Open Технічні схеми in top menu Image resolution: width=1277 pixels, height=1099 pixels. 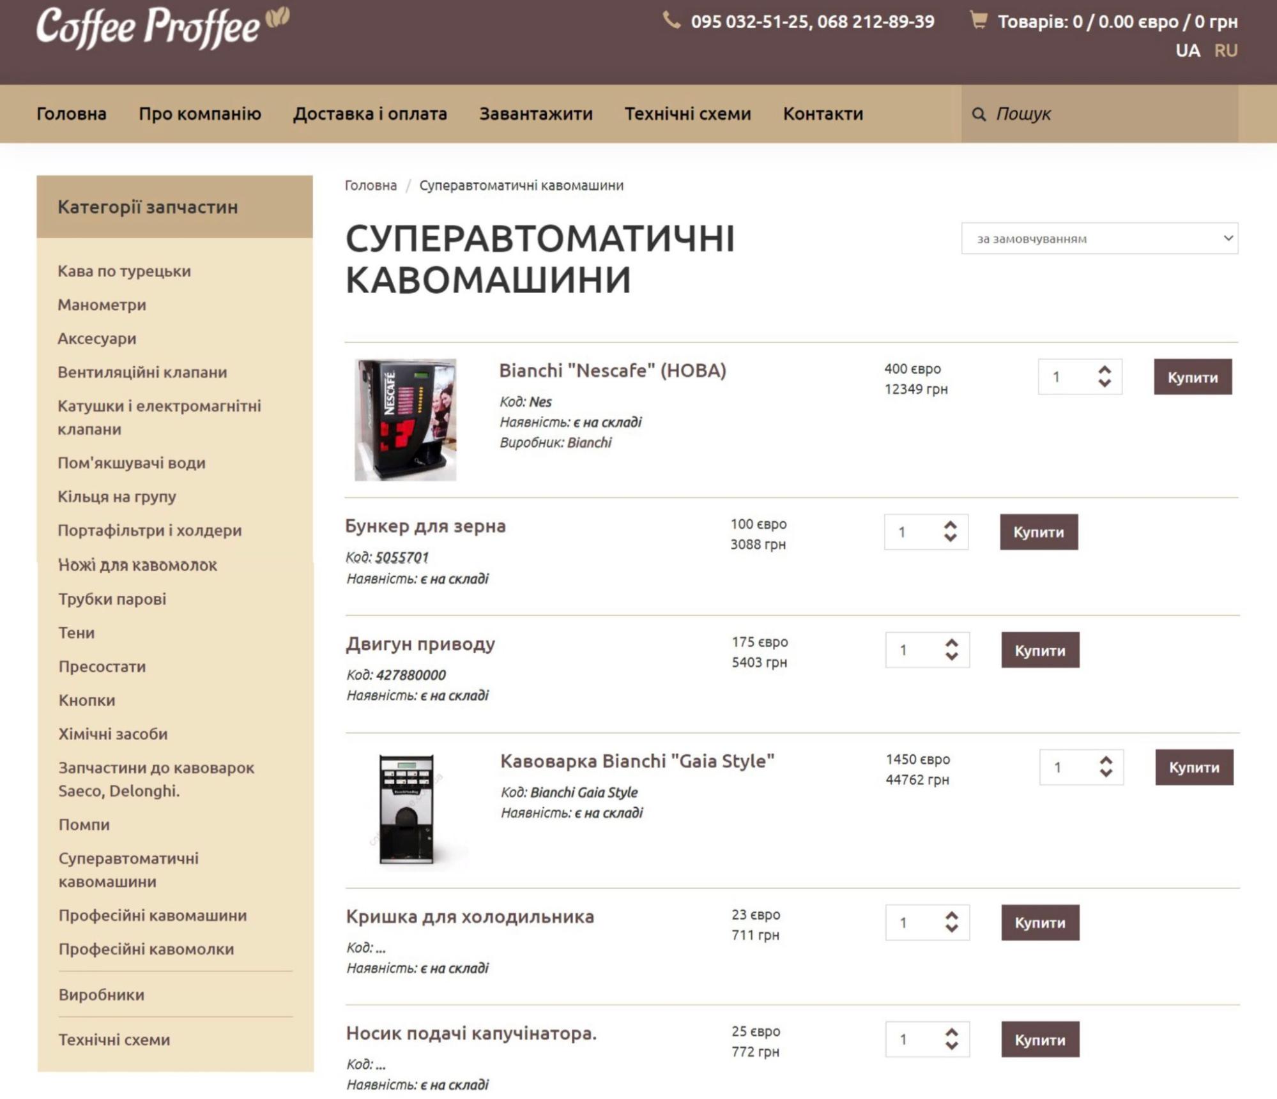click(x=687, y=114)
